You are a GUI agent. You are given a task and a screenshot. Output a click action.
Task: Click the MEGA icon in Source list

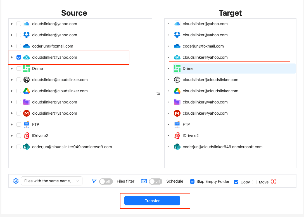[27, 113]
